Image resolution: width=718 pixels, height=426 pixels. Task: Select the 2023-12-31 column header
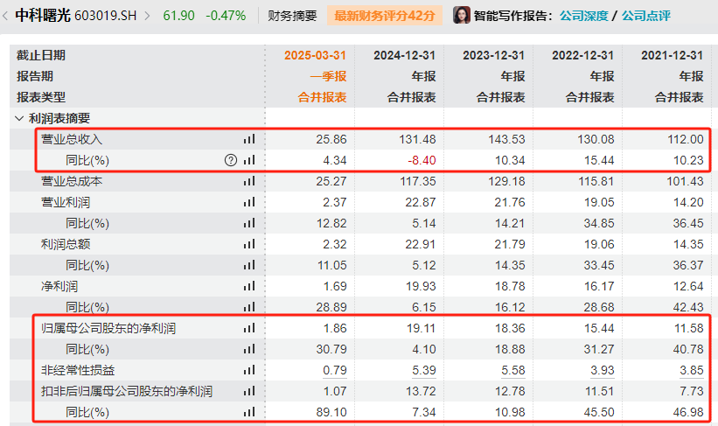pos(493,55)
